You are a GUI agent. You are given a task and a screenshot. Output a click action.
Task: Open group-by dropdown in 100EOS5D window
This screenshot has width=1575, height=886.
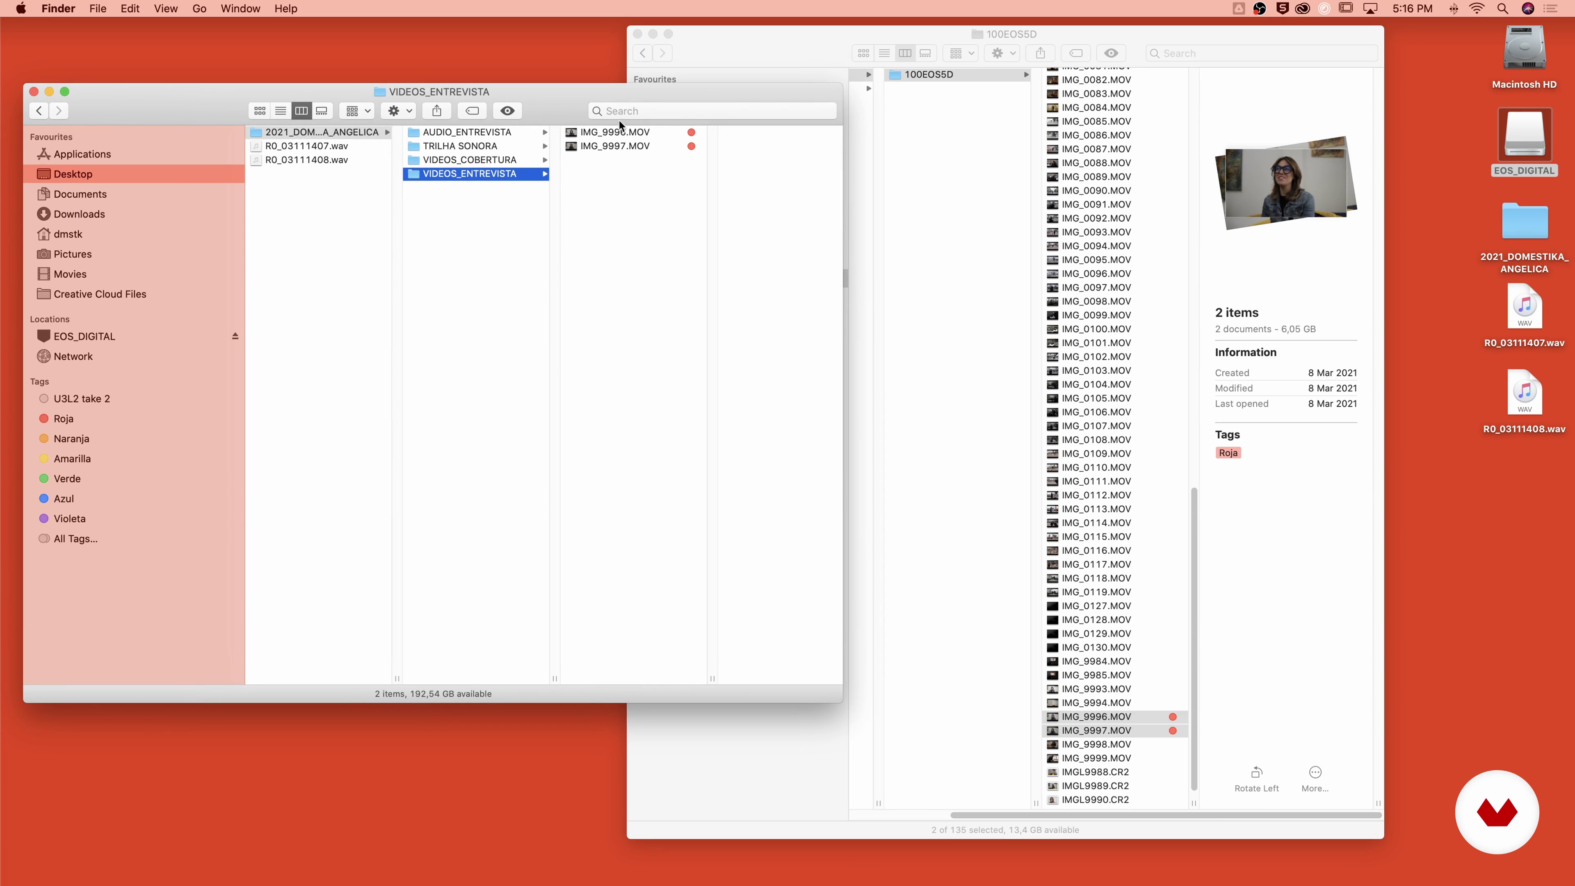(x=962, y=53)
